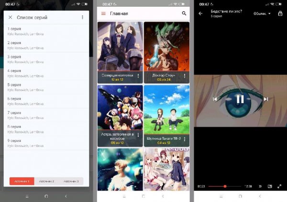Skip to previous episode in player

(x=215, y=99)
